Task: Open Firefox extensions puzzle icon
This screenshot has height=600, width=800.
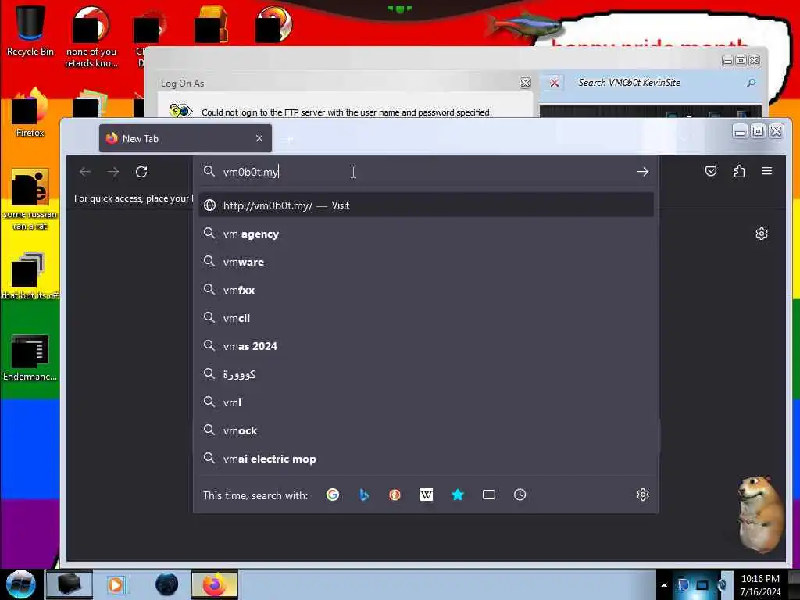Action: (739, 171)
